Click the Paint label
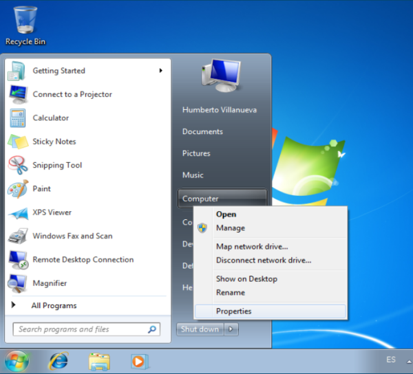The image size is (413, 374). tap(41, 189)
